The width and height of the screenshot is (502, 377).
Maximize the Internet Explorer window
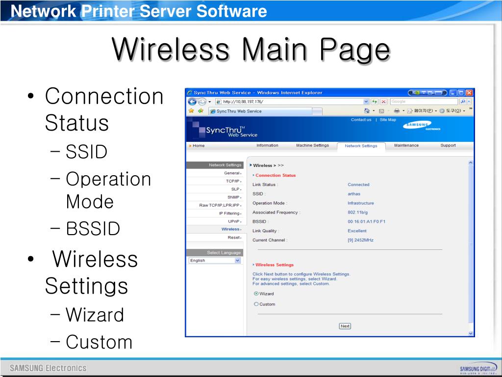pos(461,93)
